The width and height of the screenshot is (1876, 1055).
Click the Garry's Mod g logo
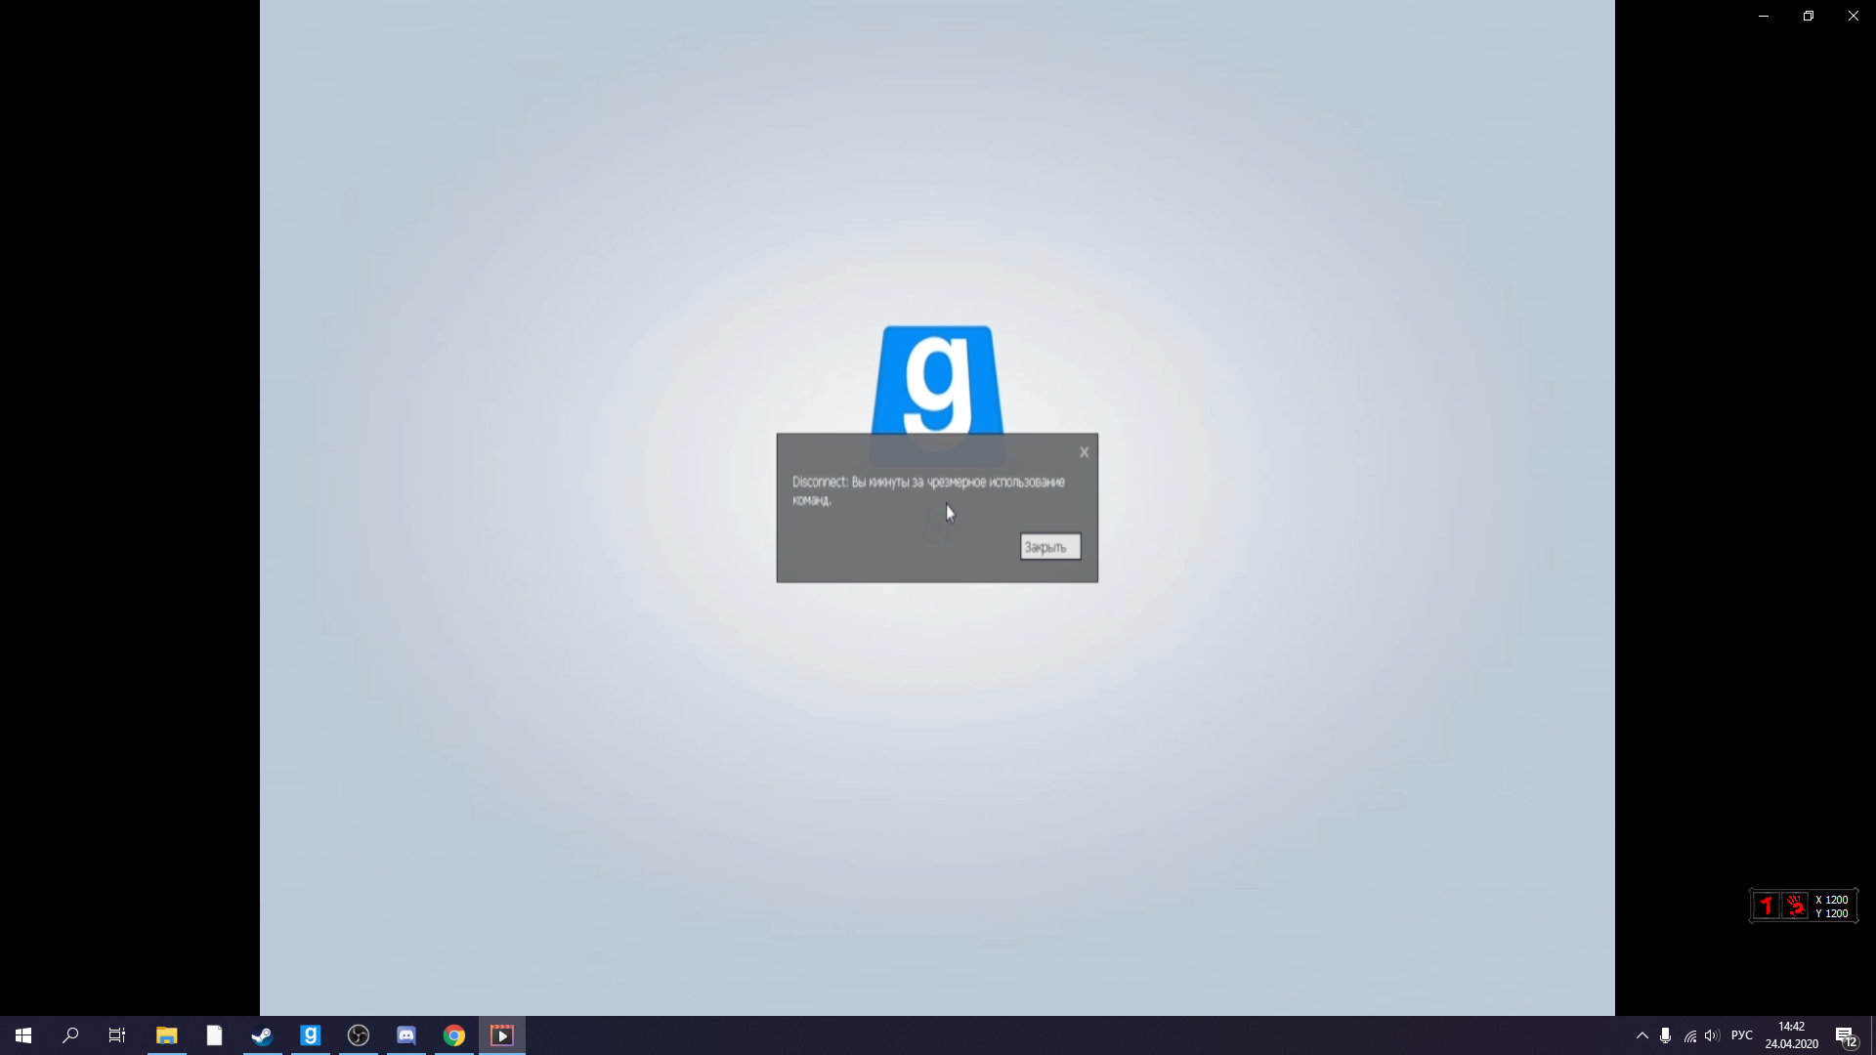coord(937,380)
